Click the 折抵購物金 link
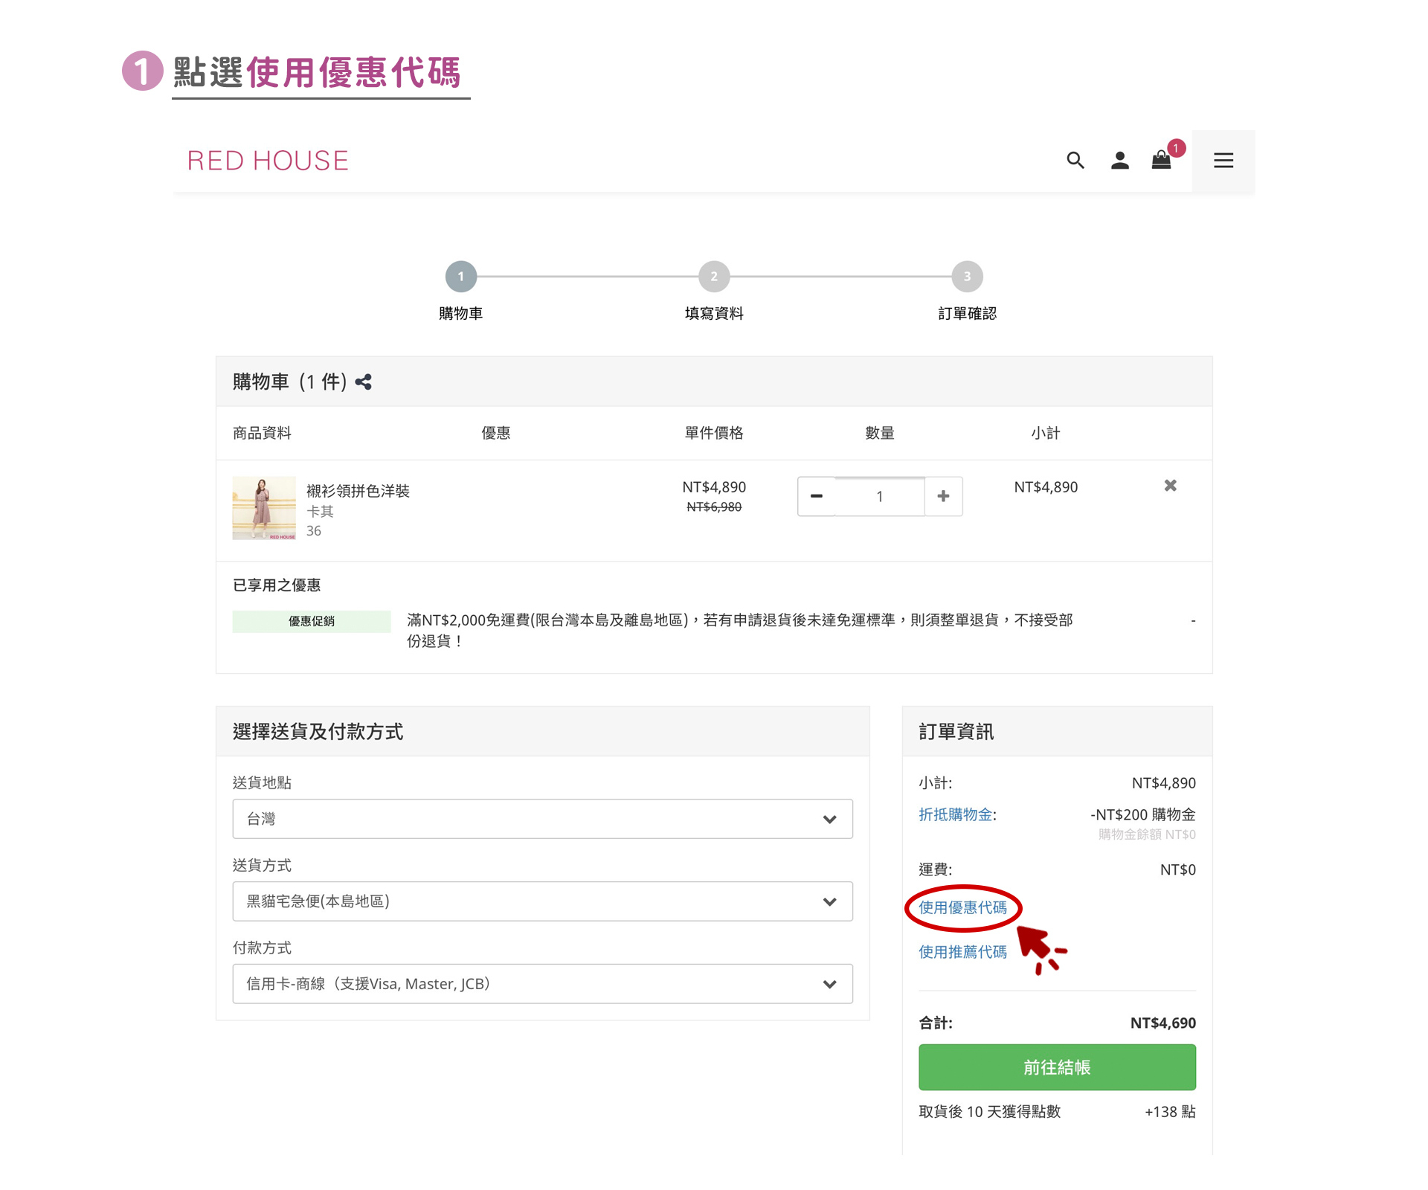The height and width of the screenshot is (1190, 1428). 956,814
